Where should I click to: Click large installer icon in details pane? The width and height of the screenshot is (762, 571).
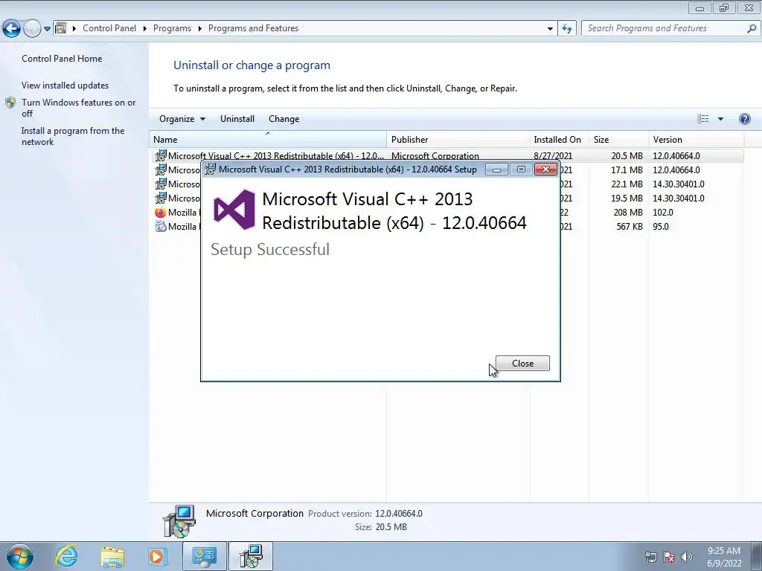click(179, 521)
